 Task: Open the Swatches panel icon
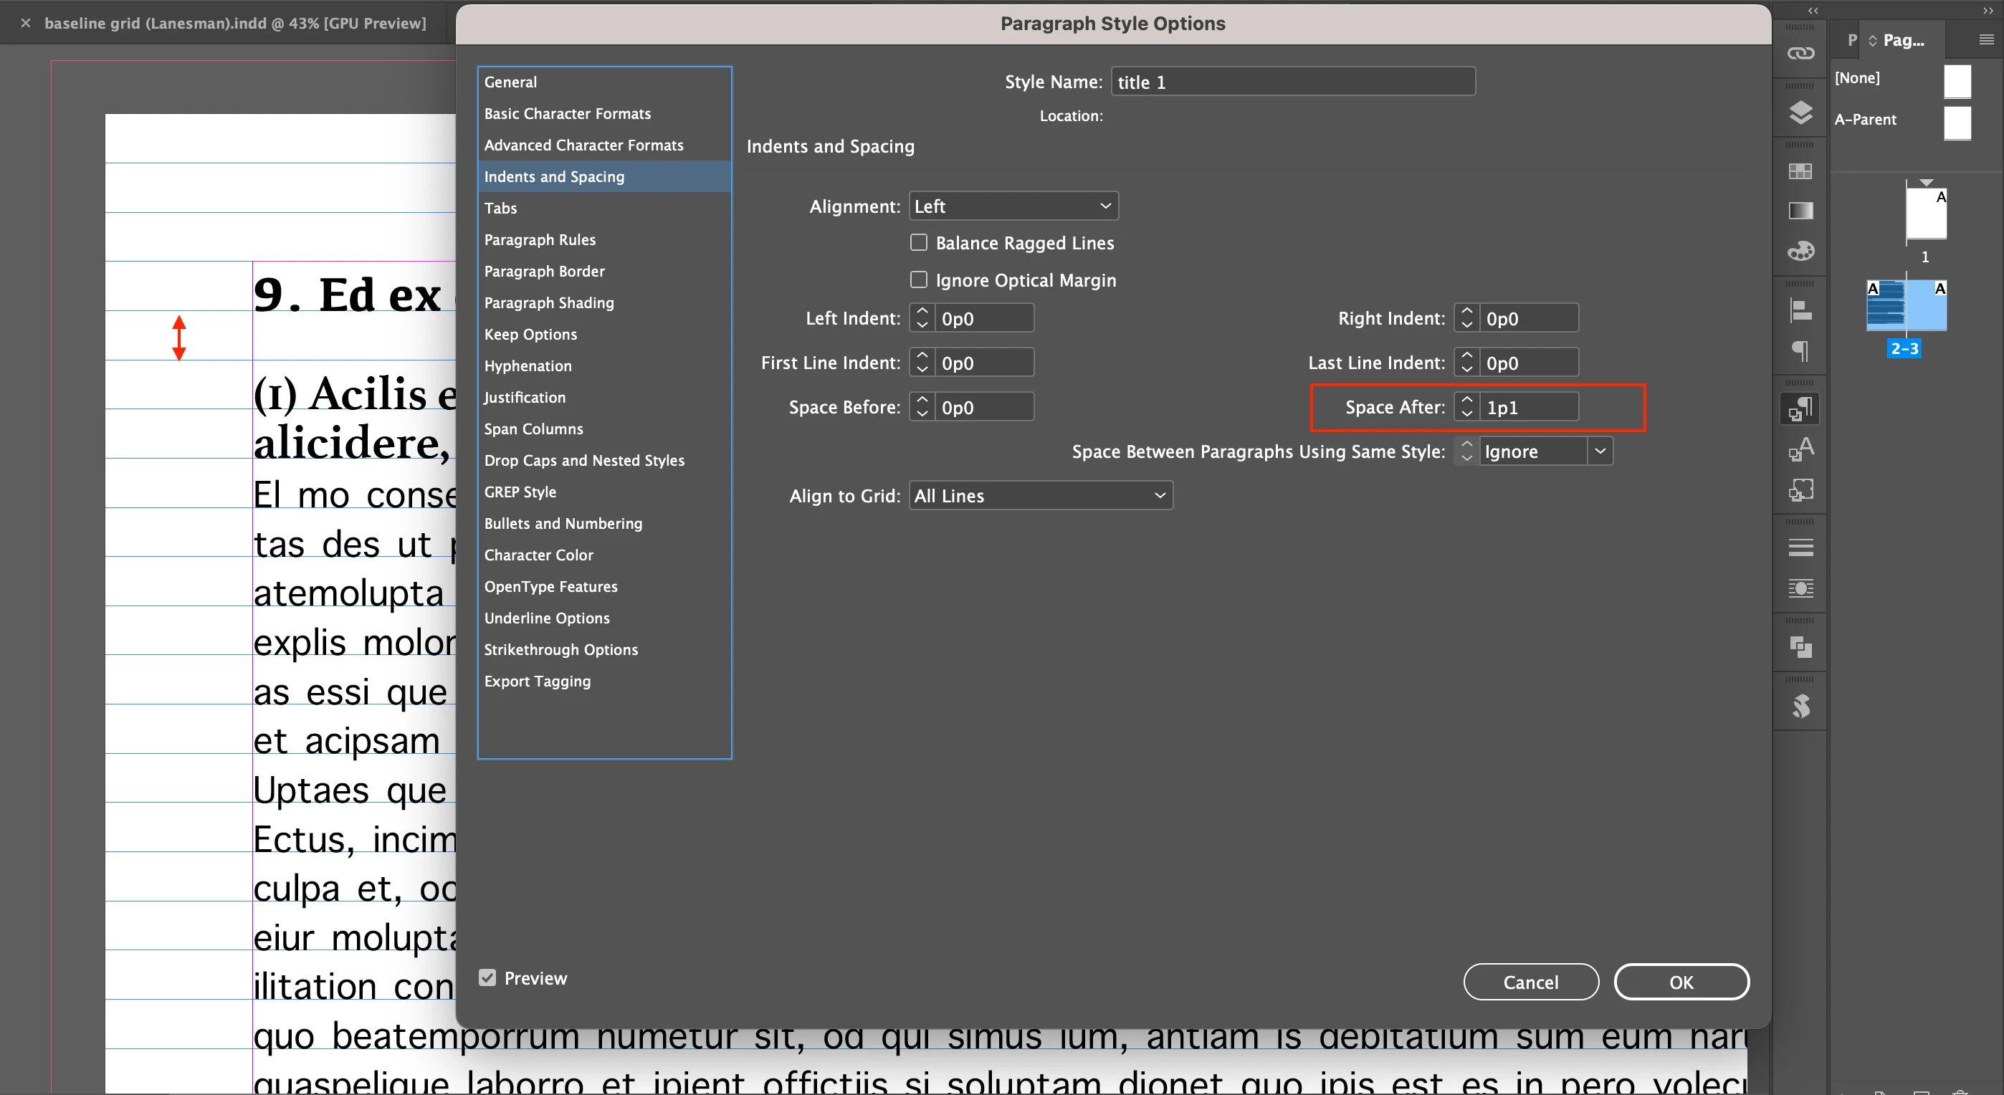(1800, 171)
